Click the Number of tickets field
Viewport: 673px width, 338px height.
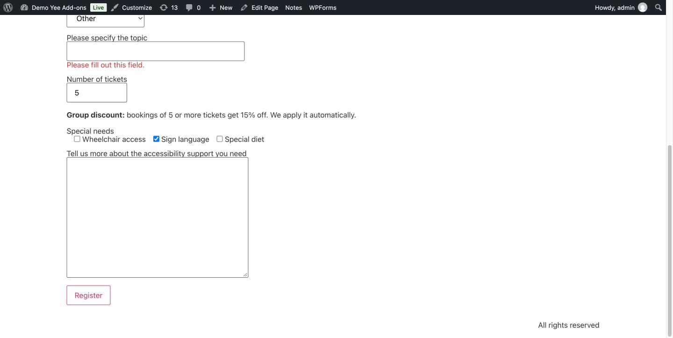point(97,93)
